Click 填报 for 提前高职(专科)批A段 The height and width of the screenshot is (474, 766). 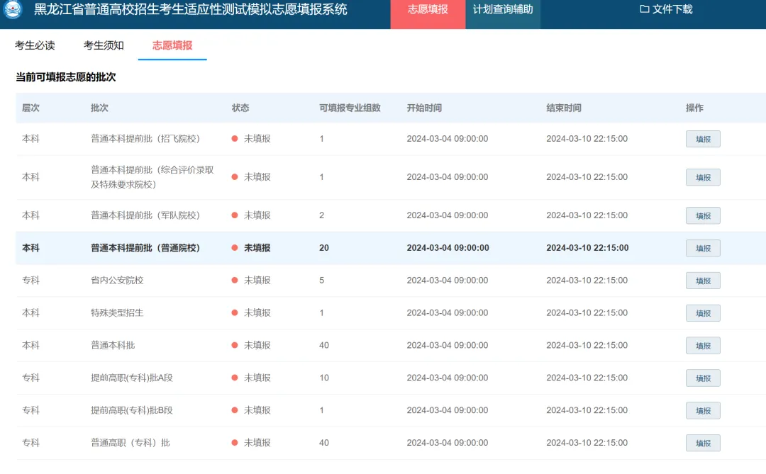pyautogui.click(x=703, y=378)
